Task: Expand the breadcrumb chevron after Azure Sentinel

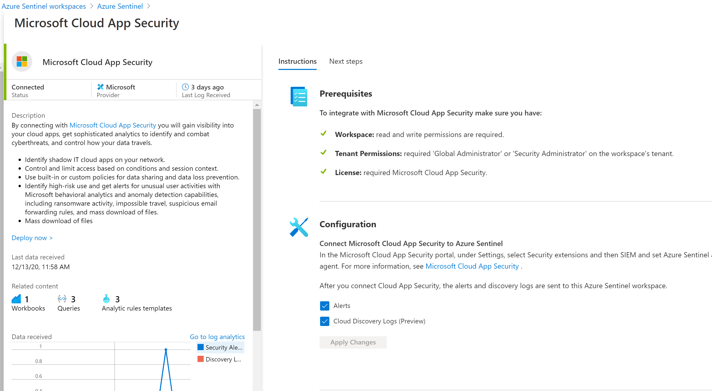Action: coord(149,6)
